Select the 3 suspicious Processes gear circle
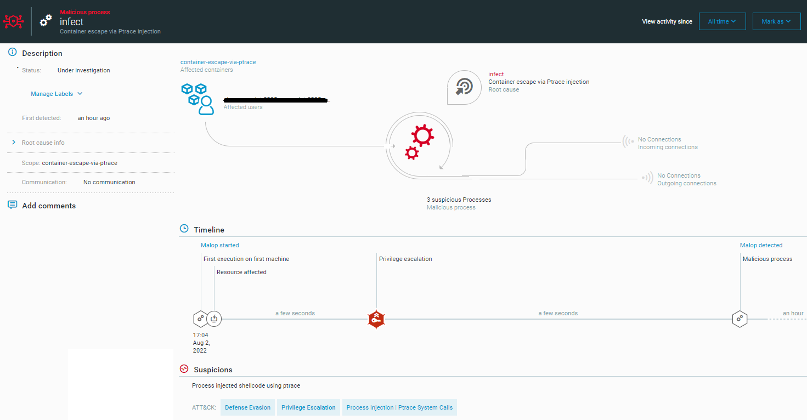Screen dimensions: 807x420 [420, 145]
